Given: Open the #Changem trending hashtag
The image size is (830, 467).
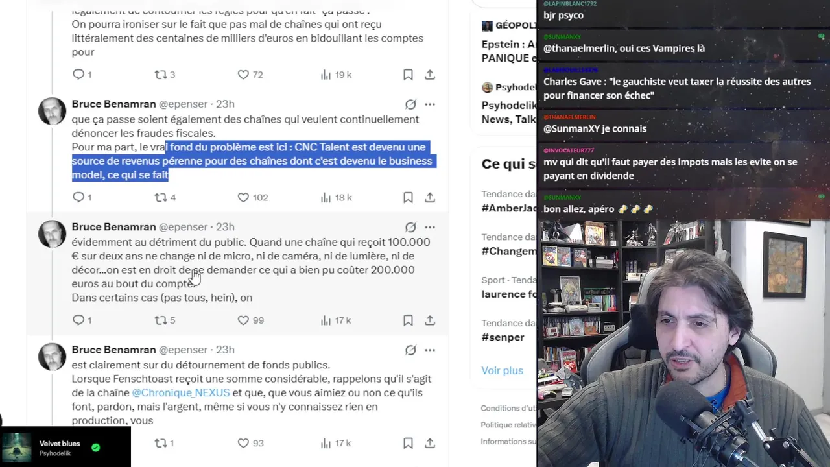Looking at the screenshot, I should 509,251.
